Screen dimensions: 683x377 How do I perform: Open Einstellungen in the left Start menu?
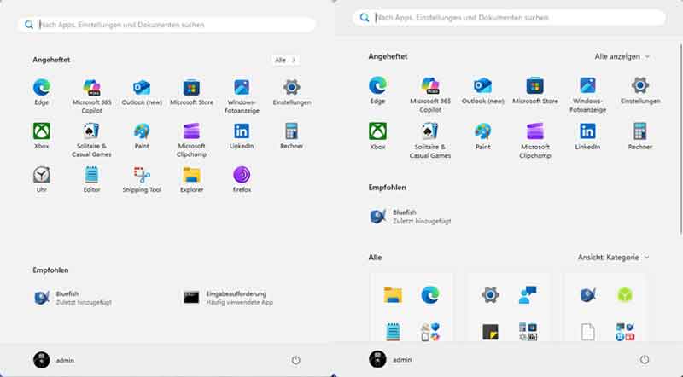(292, 93)
